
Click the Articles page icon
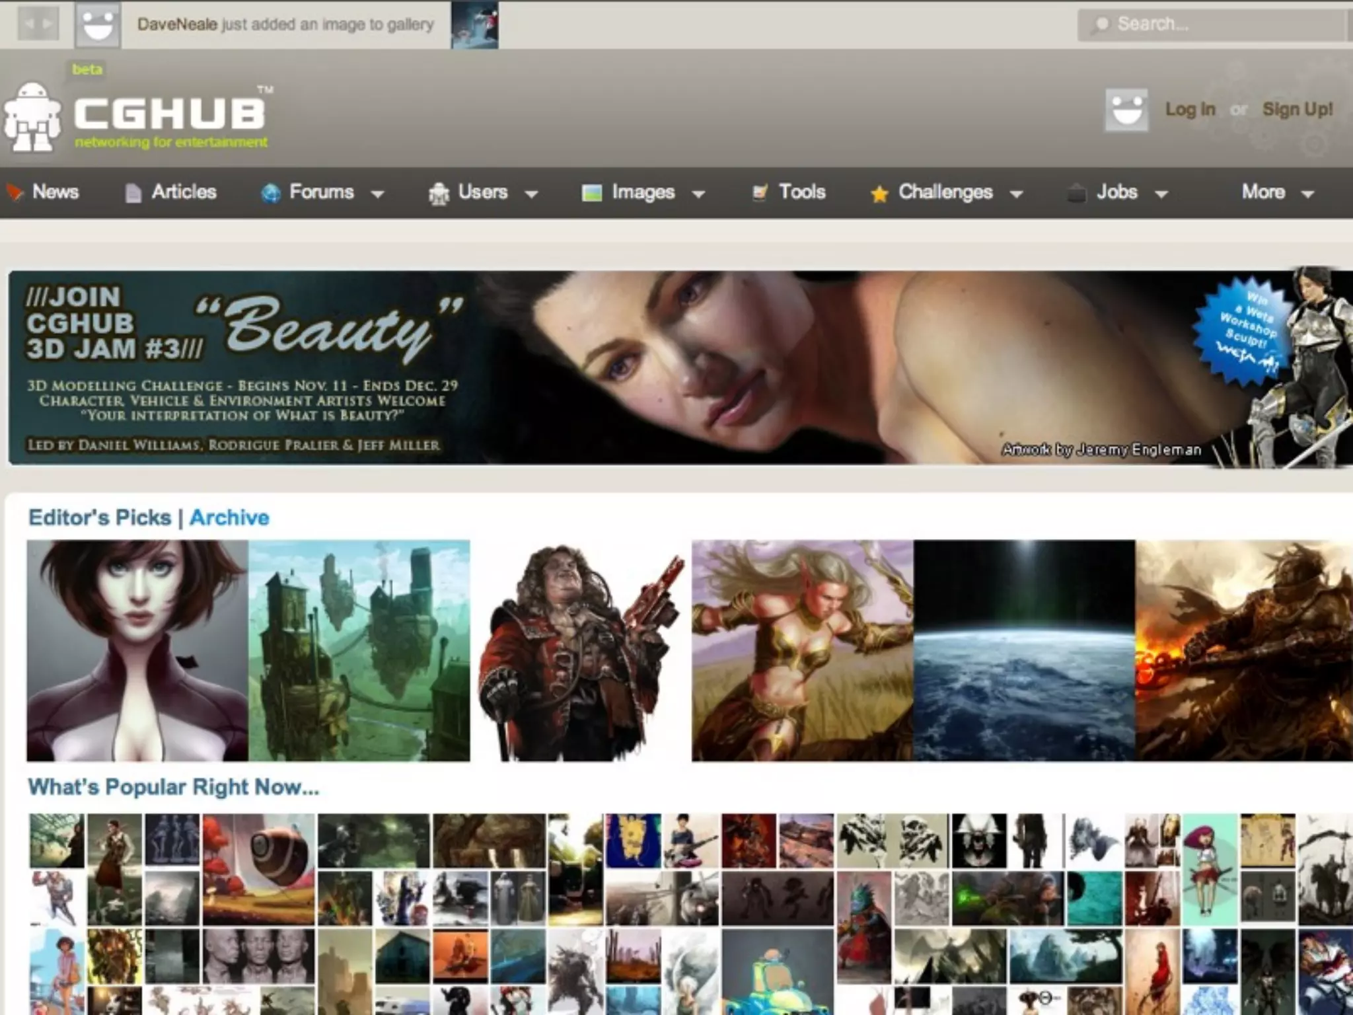[x=133, y=193]
